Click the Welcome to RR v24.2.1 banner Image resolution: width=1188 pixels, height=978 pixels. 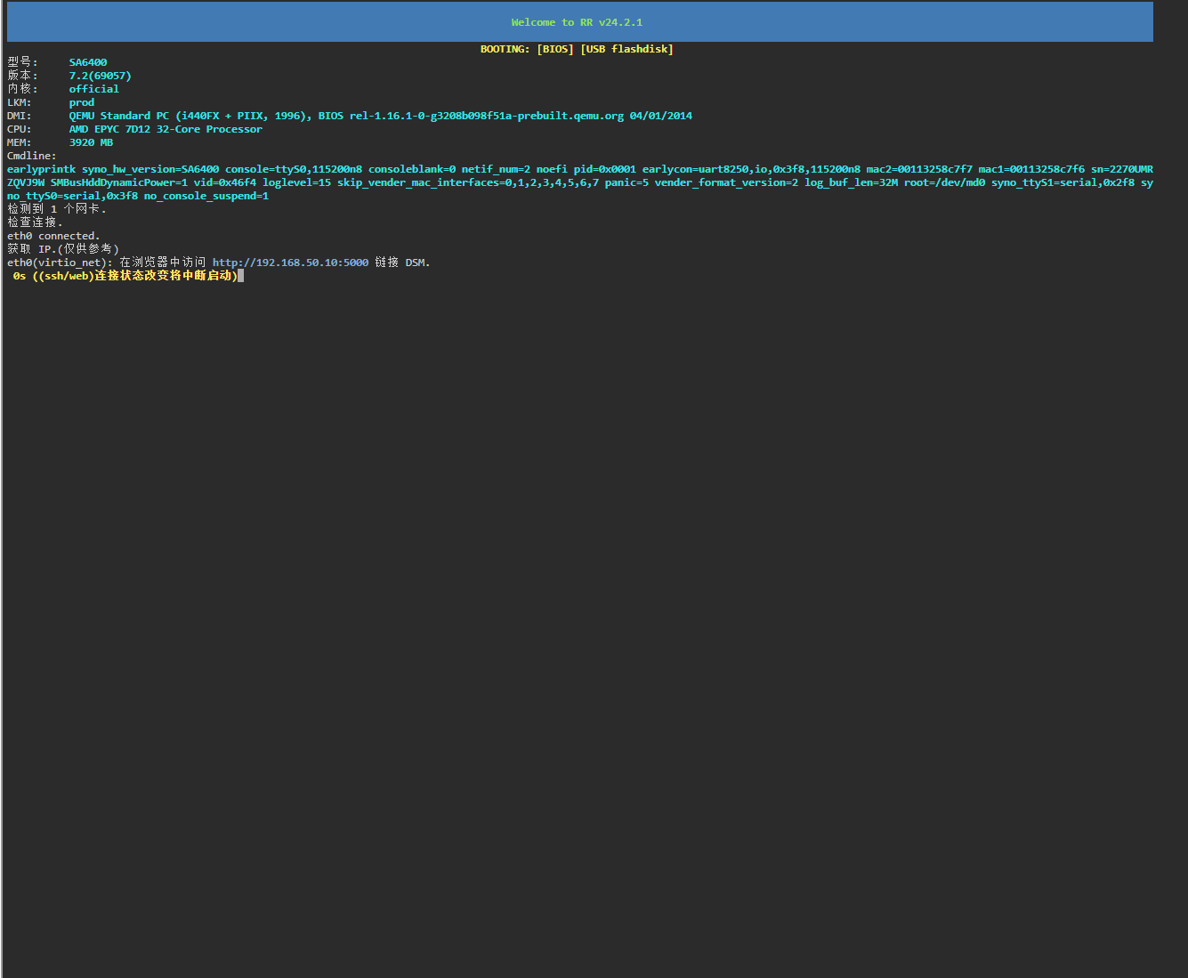pyautogui.click(x=577, y=22)
